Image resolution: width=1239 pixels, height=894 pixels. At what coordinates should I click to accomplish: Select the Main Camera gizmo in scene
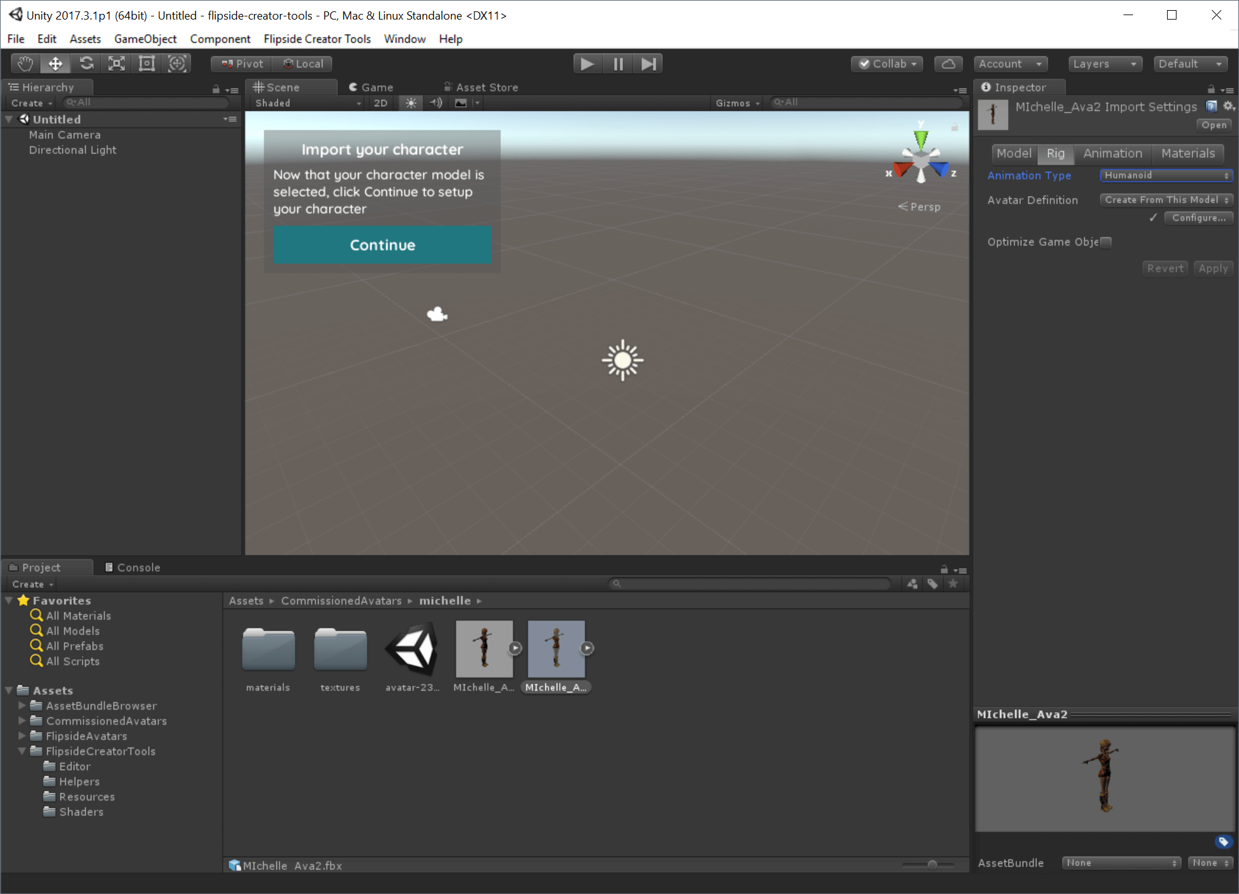pos(437,314)
